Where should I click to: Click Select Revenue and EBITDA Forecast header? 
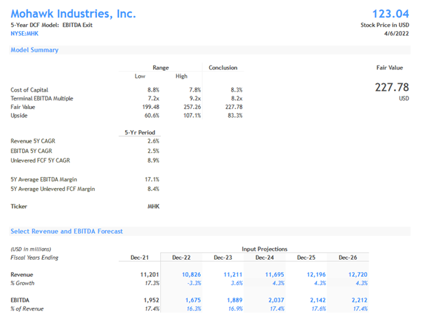point(67,231)
